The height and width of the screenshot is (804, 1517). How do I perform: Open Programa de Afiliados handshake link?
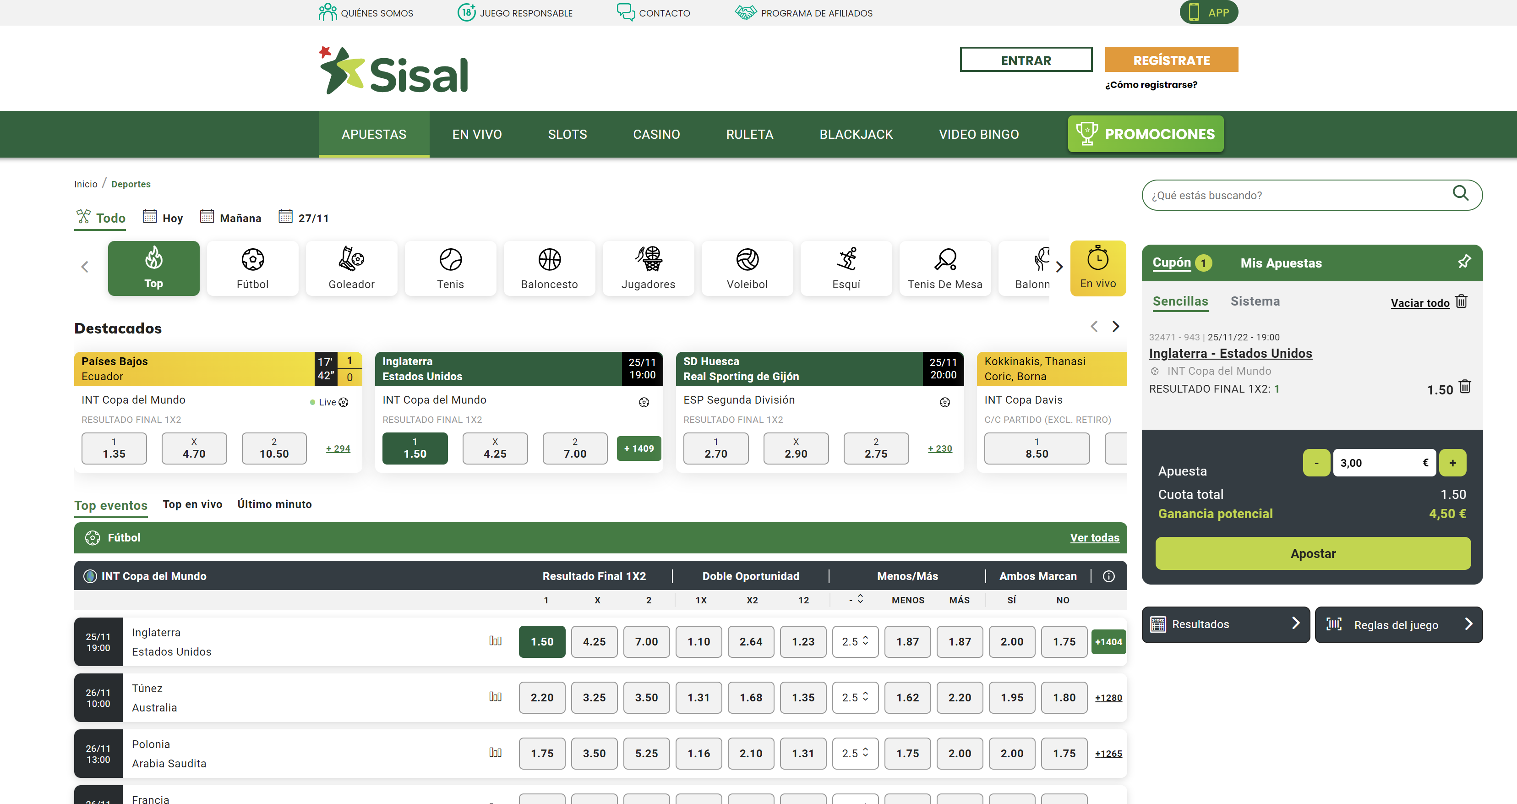804,12
